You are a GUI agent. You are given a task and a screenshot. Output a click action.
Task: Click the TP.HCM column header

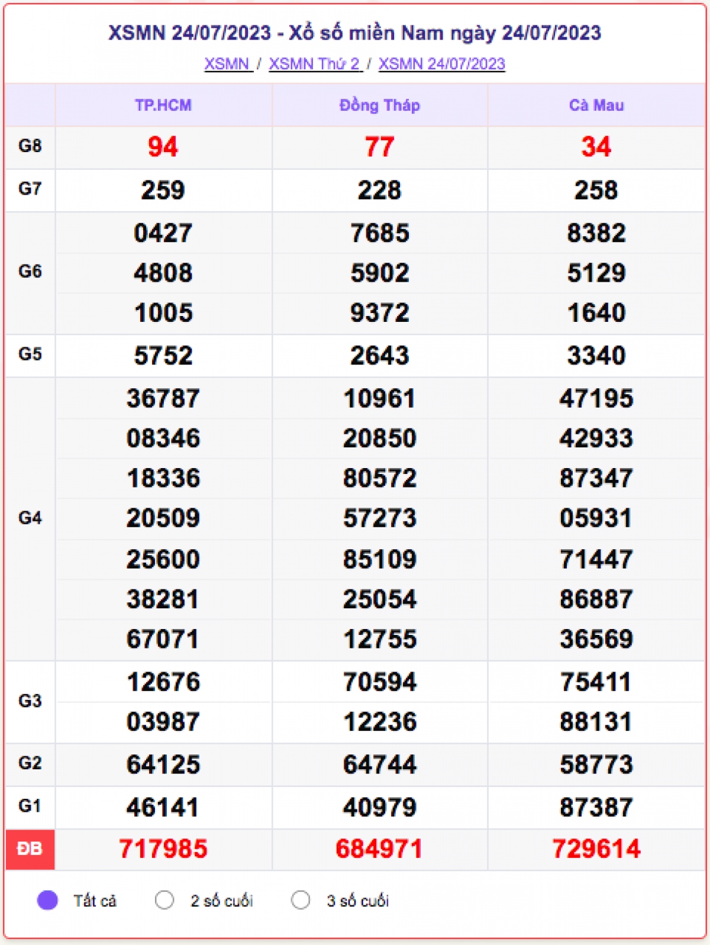163,105
